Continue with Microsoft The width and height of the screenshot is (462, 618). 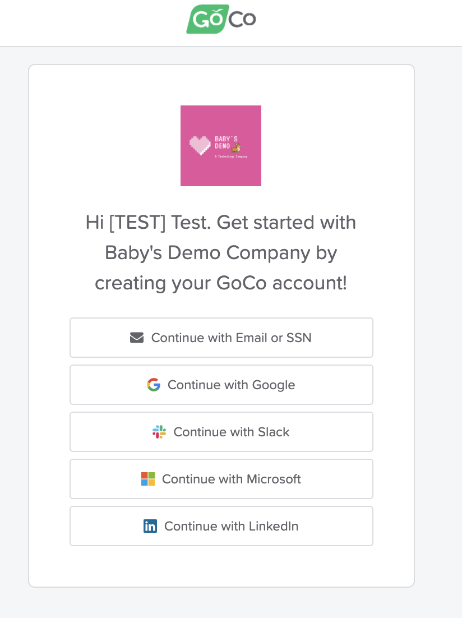point(221,479)
